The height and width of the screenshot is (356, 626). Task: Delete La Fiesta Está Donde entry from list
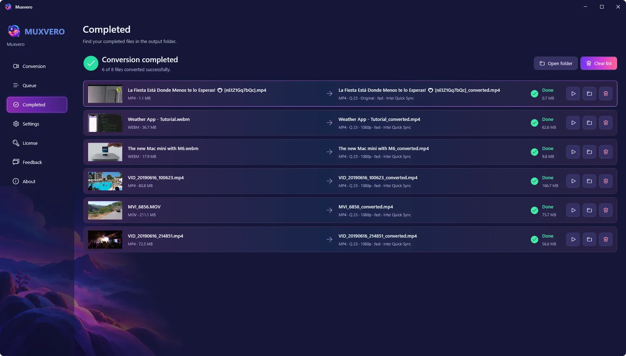click(606, 94)
